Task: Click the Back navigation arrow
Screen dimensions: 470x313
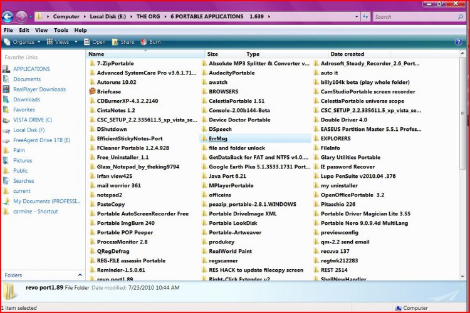Action: click(x=8, y=16)
